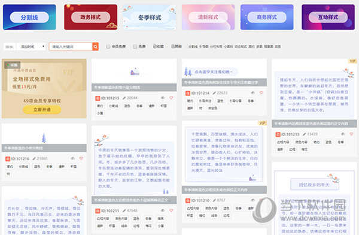This screenshot has height=235, width=359.
Task: Click the pencil icon next to 47648
Action: coord(124,210)
